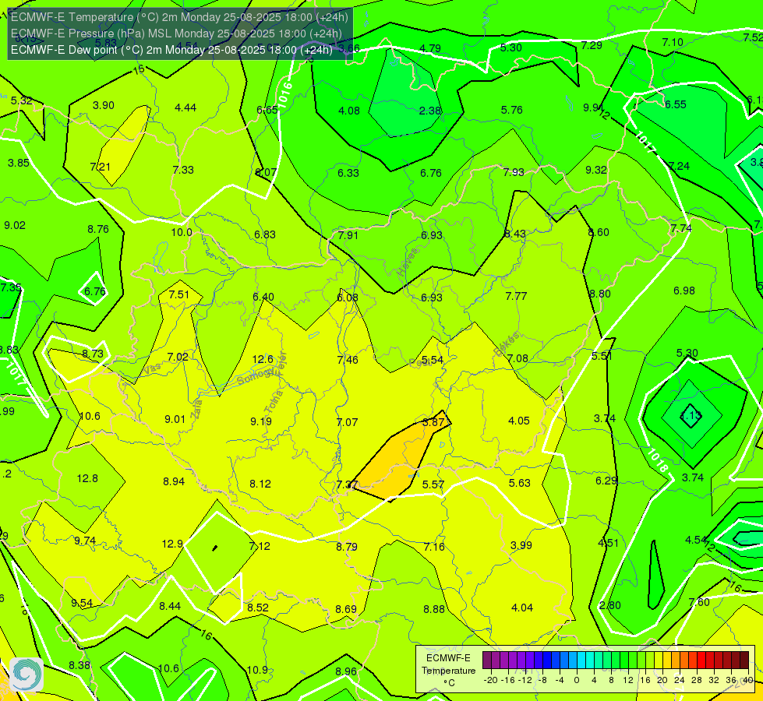This screenshot has height=701, width=763.
Task: Click the dew point value 4.08
Action: [x=349, y=111]
